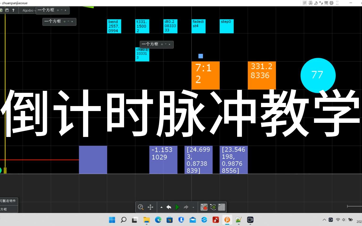Shade the 一个方框 window with its circle button
The width and height of the screenshot is (362, 226).
coord(58,10)
